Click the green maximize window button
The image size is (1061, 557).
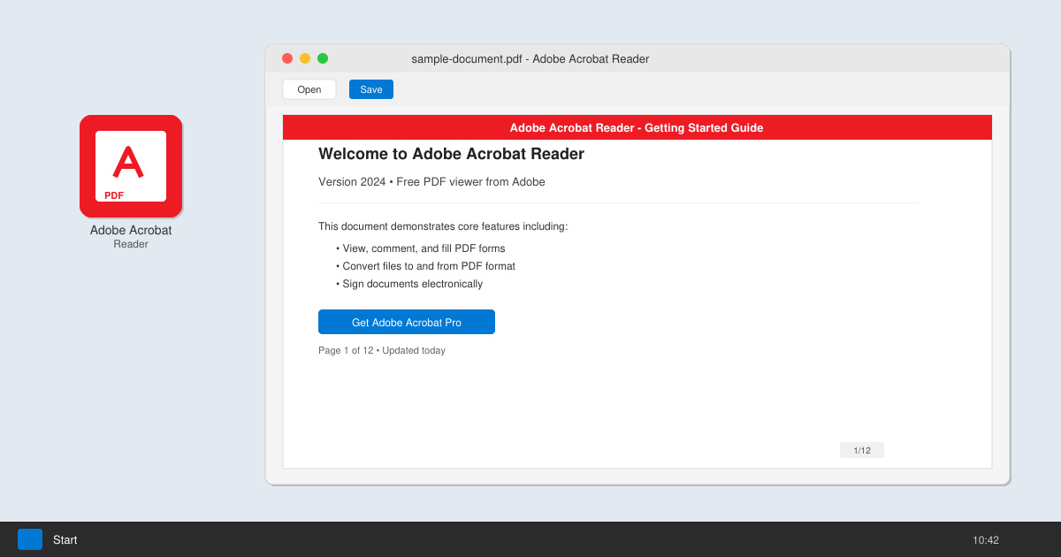pyautogui.click(x=323, y=58)
